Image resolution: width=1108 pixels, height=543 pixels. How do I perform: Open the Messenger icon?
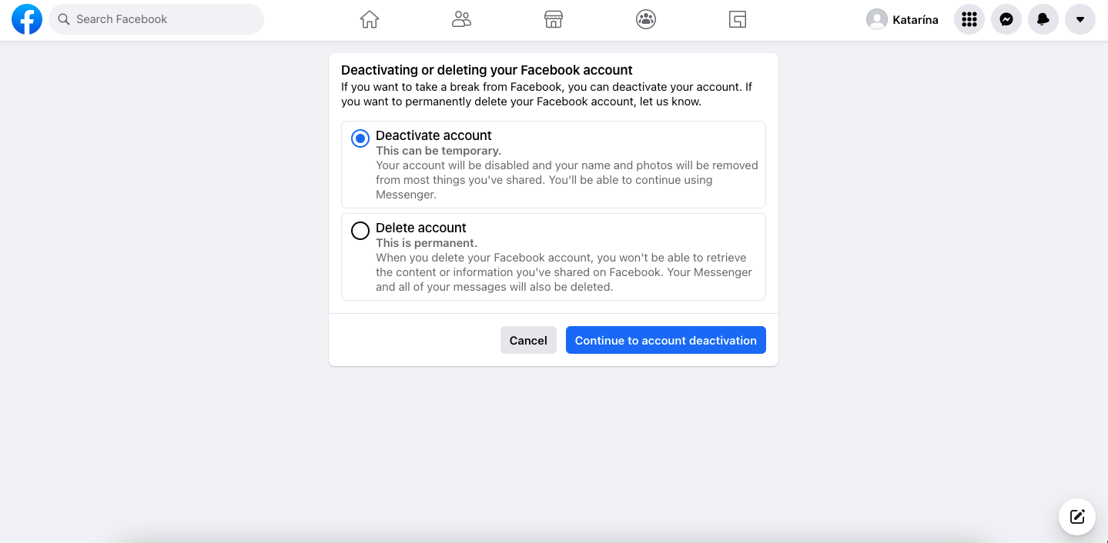click(1006, 19)
